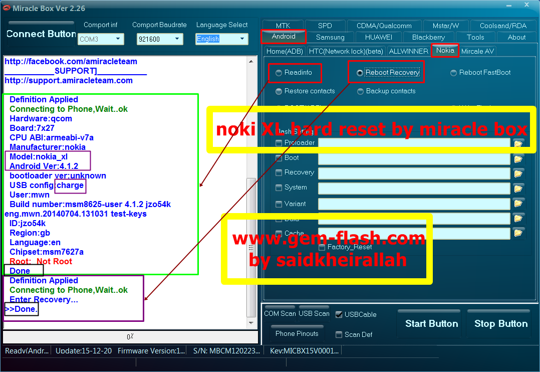The height and width of the screenshot is (372, 540).
Task: Click 'Root: Not Root' log line
Action: tap(41, 261)
